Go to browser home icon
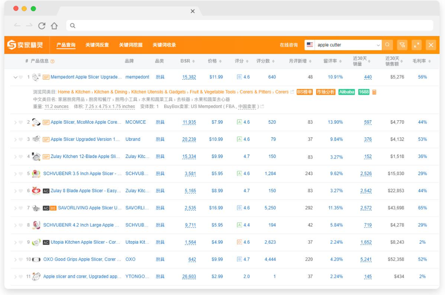 pos(54,26)
